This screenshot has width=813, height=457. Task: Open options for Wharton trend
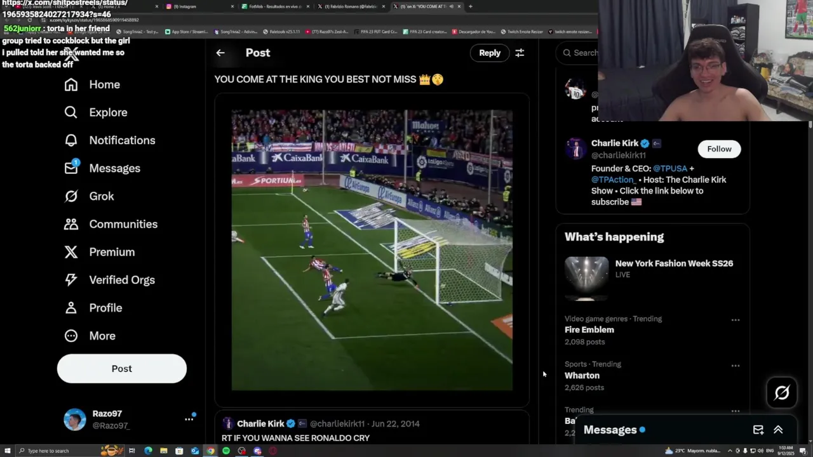(736, 366)
